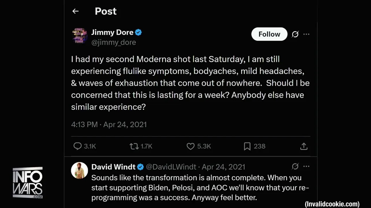
Task: Bookmark Jimmy Dore's post
Action: point(247,146)
